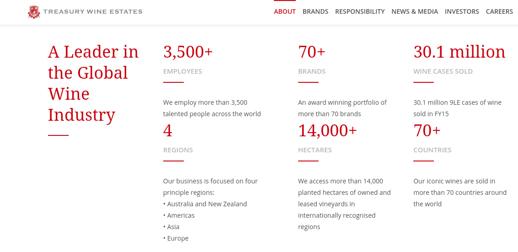The width and height of the screenshot is (518, 252).
Task: Select the HECTARES stat label
Action: (315, 150)
